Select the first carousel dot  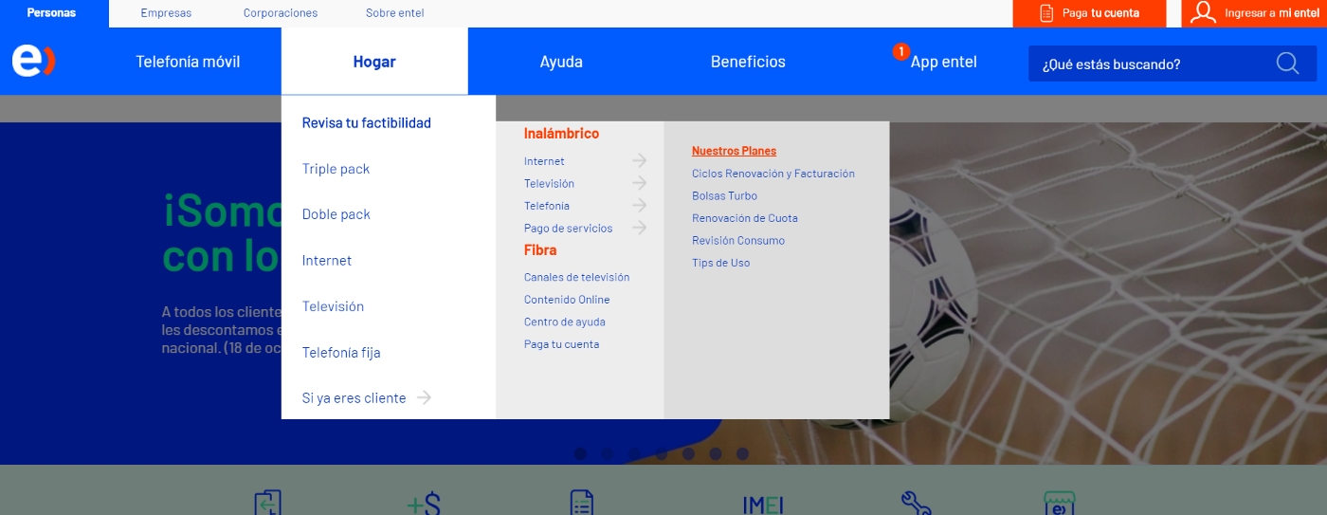580,453
